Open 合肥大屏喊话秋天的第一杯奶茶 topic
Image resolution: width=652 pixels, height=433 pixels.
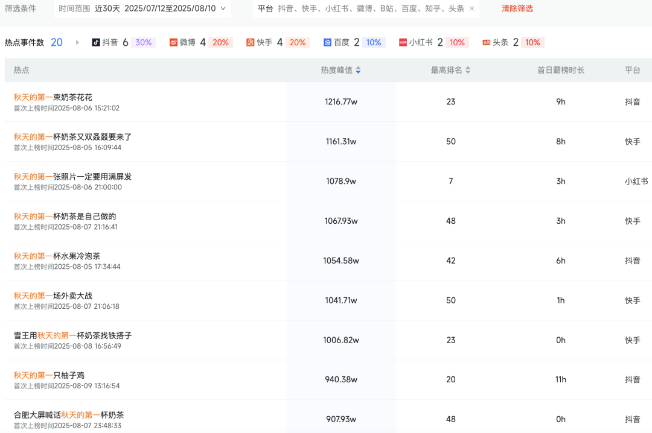(69, 415)
